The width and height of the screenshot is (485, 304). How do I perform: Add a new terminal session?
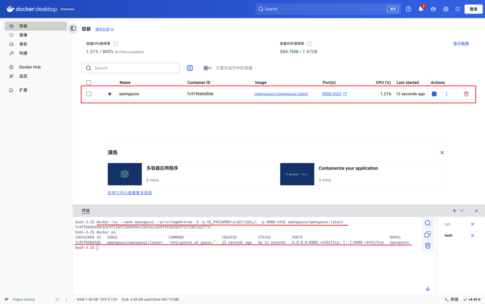[454, 211]
